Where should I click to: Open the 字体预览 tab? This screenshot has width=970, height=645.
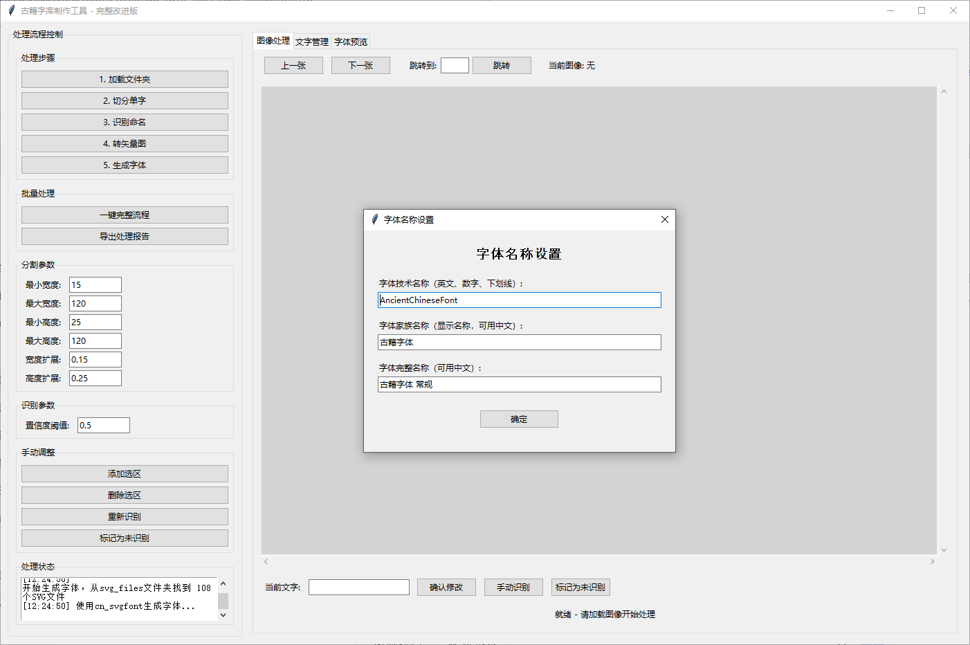[x=349, y=41]
